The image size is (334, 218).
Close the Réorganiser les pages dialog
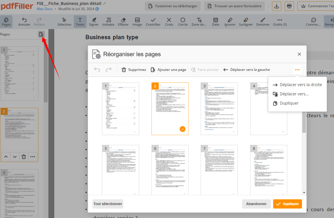[x=299, y=54]
